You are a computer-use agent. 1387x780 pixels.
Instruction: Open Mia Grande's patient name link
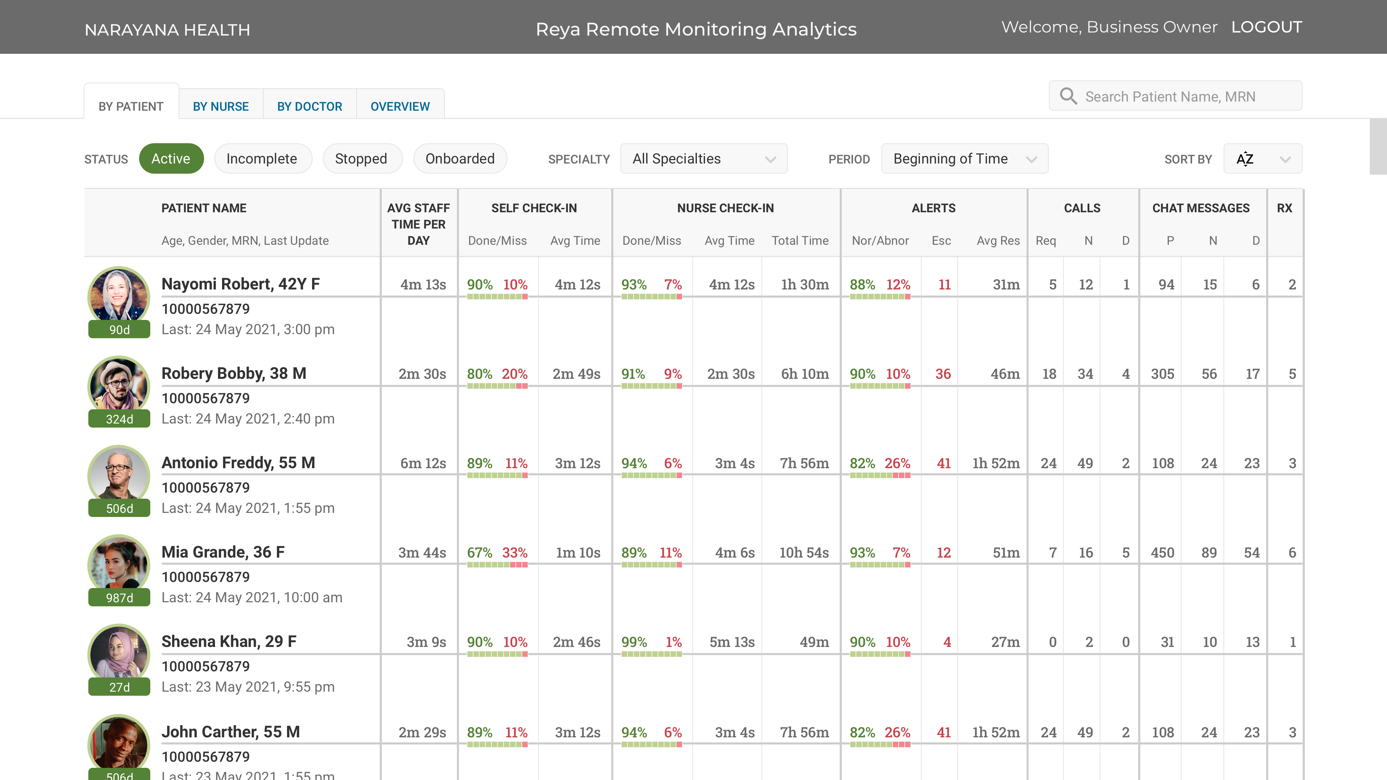pyautogui.click(x=223, y=552)
